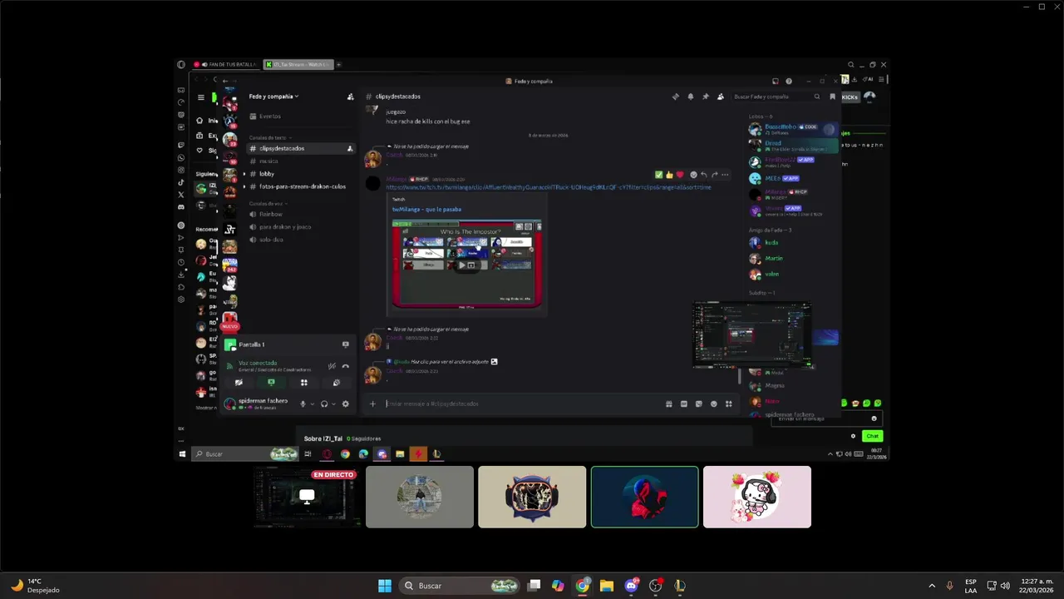
Task: Open the Discord inbox bookmark icon
Action: [x=832, y=97]
